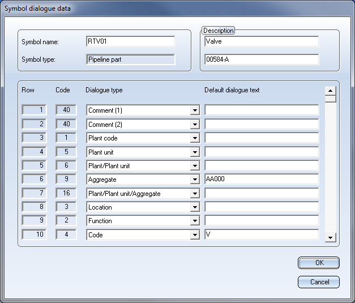The image size is (355, 303).
Task: Focus the Symbol name field RTV01
Action: click(x=130, y=41)
